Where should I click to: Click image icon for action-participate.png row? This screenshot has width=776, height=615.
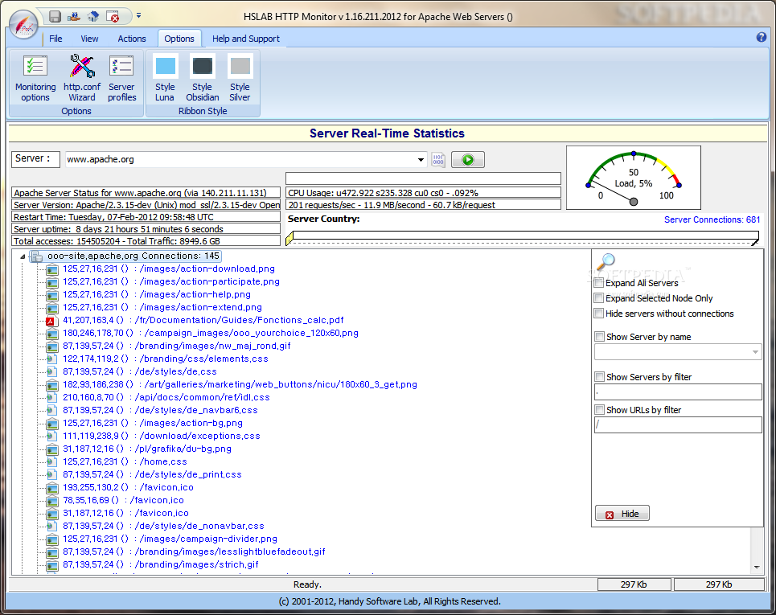coord(52,282)
